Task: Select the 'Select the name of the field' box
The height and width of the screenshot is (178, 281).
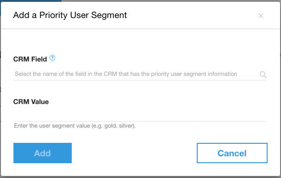Action: pos(140,74)
